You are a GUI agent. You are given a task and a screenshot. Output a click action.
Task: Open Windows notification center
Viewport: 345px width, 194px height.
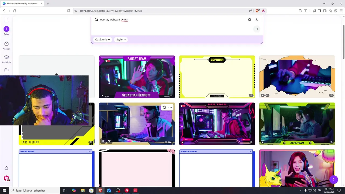pyautogui.click(x=339, y=190)
